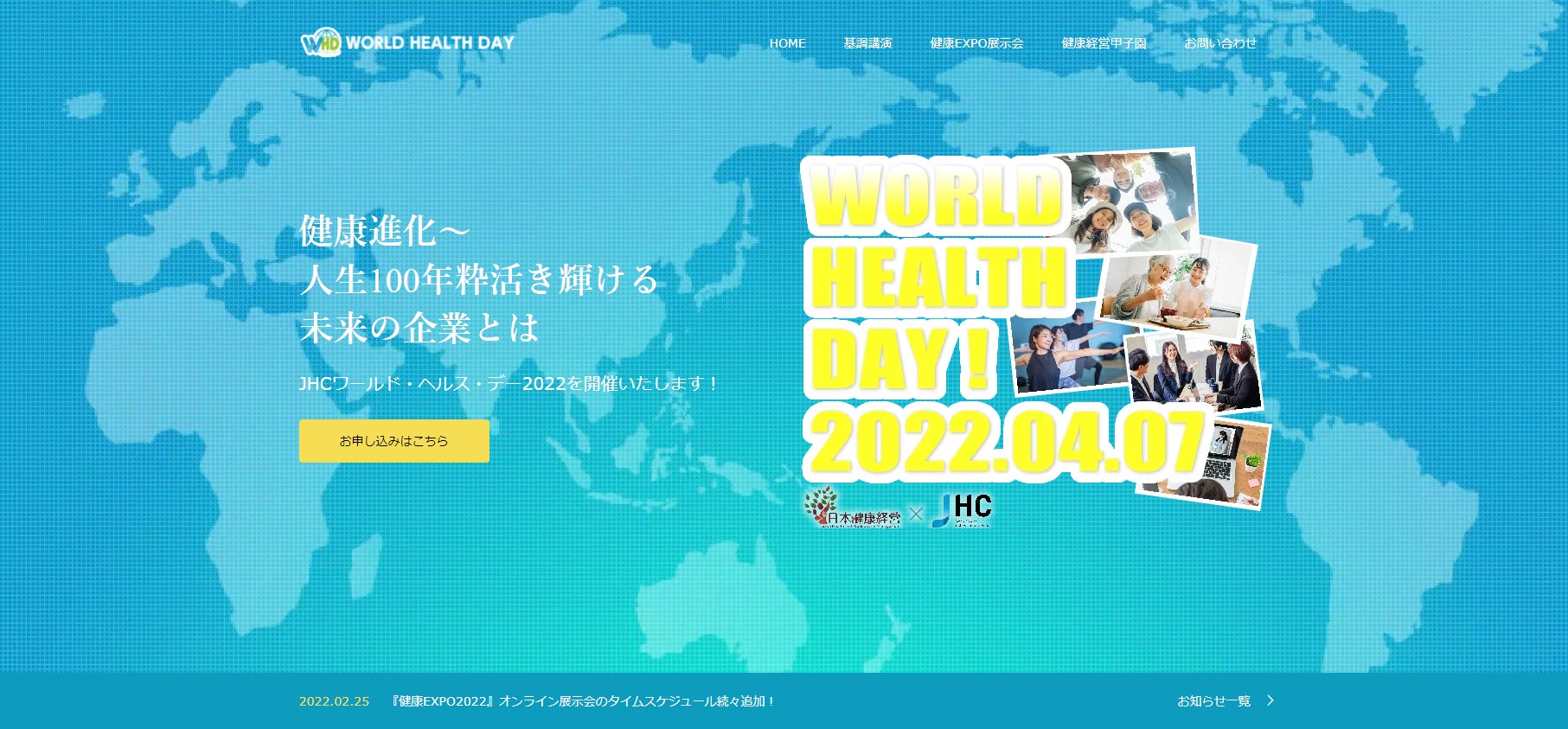Click the chevron arrow beside お知らせ一覧

click(1270, 700)
